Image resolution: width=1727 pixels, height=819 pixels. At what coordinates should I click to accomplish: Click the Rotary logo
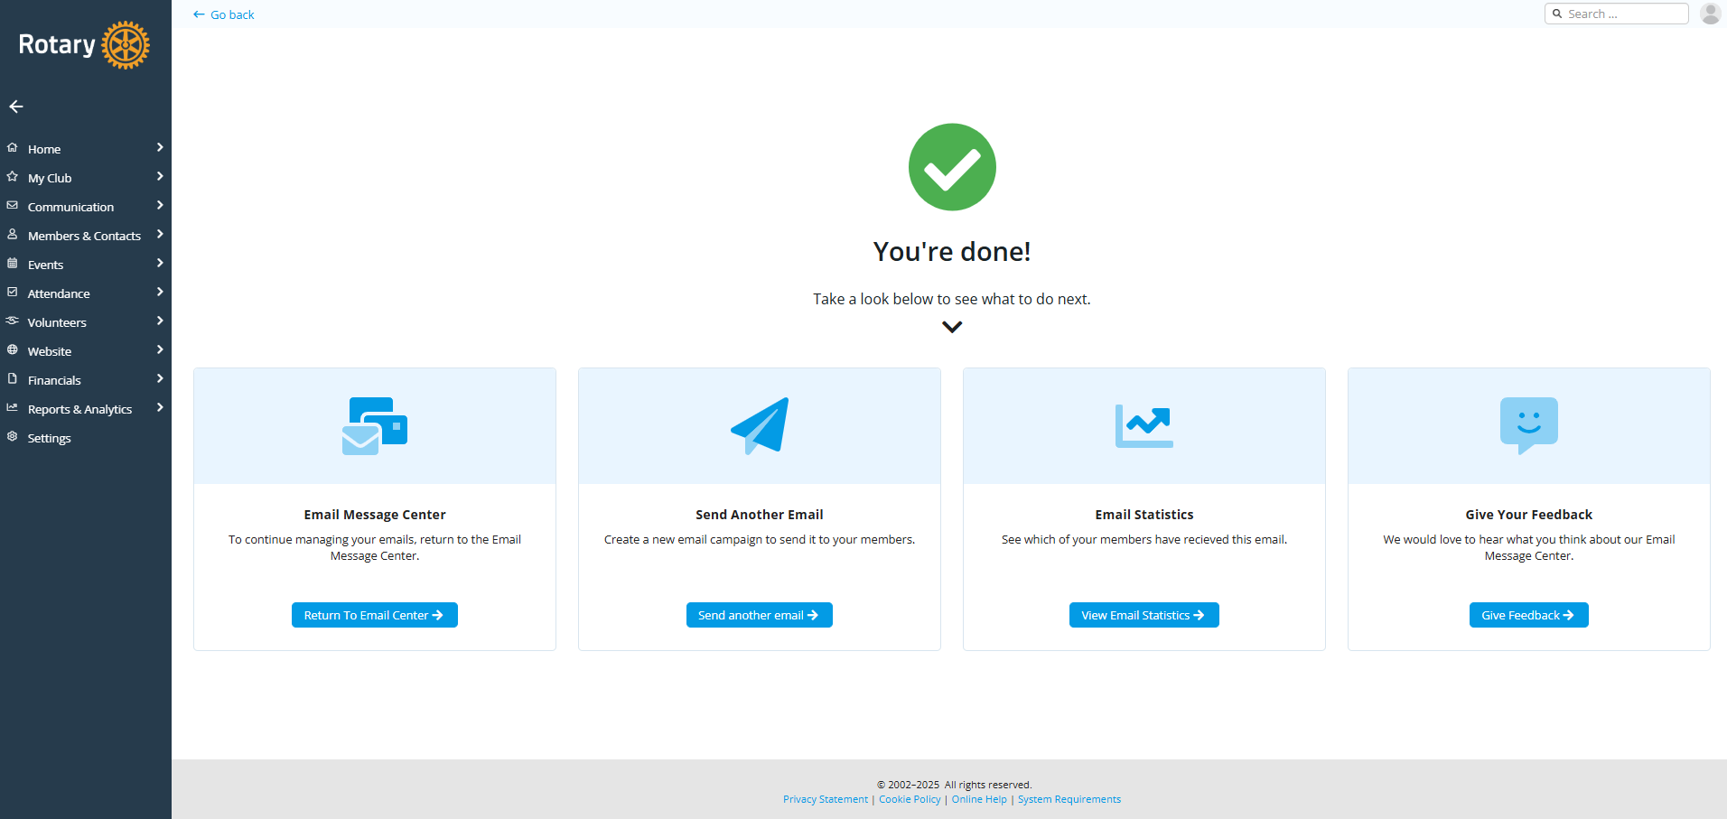[x=81, y=44]
